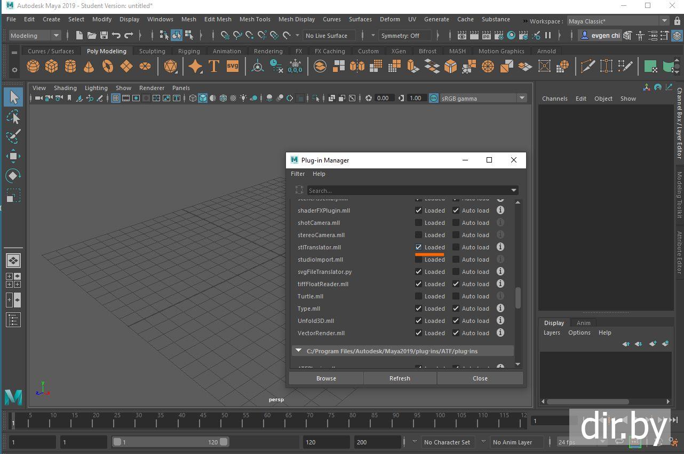Click the SVG shelf icon

[233, 67]
